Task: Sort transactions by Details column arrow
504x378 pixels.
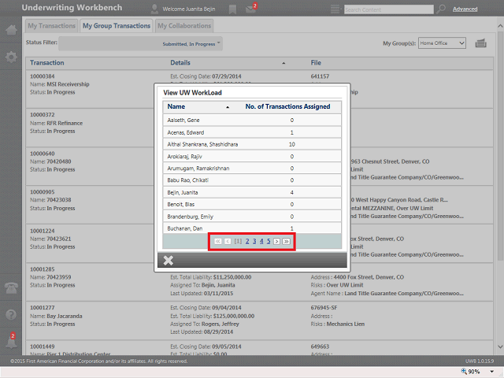Action: 283,63
